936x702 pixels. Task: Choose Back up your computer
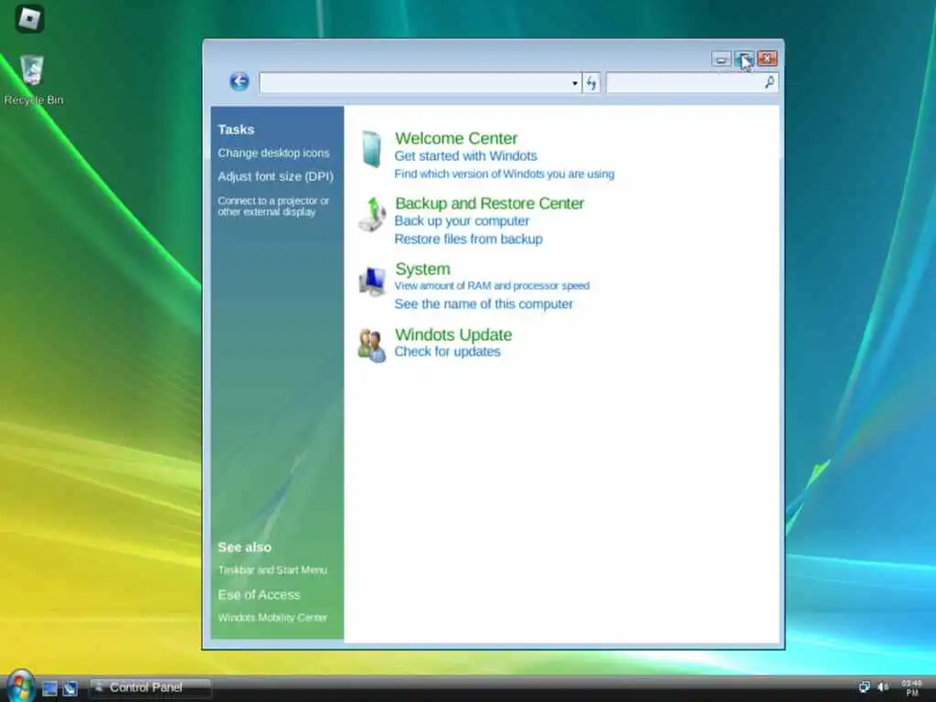coord(462,221)
